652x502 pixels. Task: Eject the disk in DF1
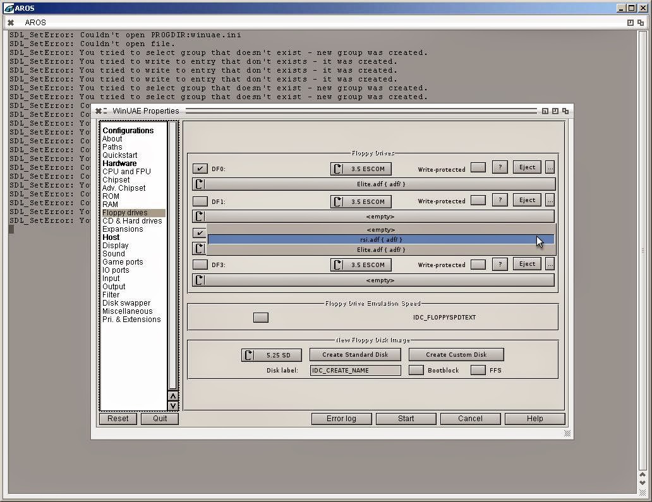point(527,200)
